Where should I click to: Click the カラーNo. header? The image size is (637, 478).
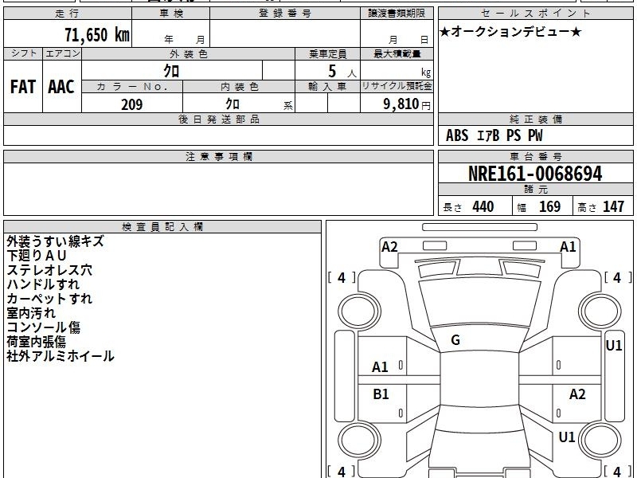[x=132, y=87]
